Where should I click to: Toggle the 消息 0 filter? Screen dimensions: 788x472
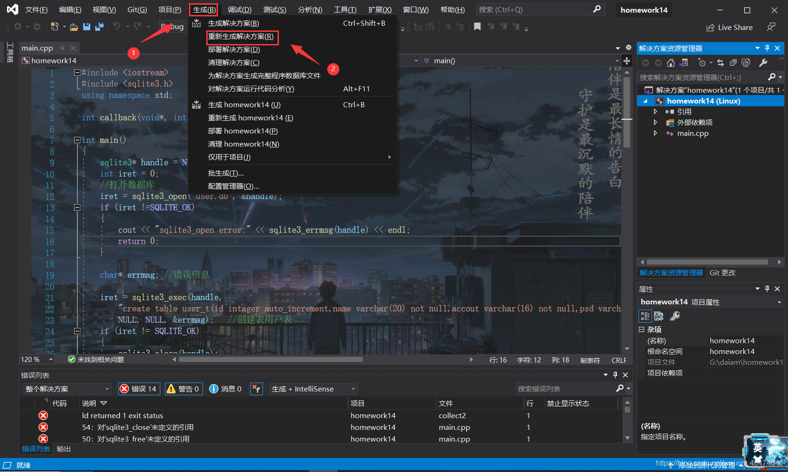pos(225,389)
